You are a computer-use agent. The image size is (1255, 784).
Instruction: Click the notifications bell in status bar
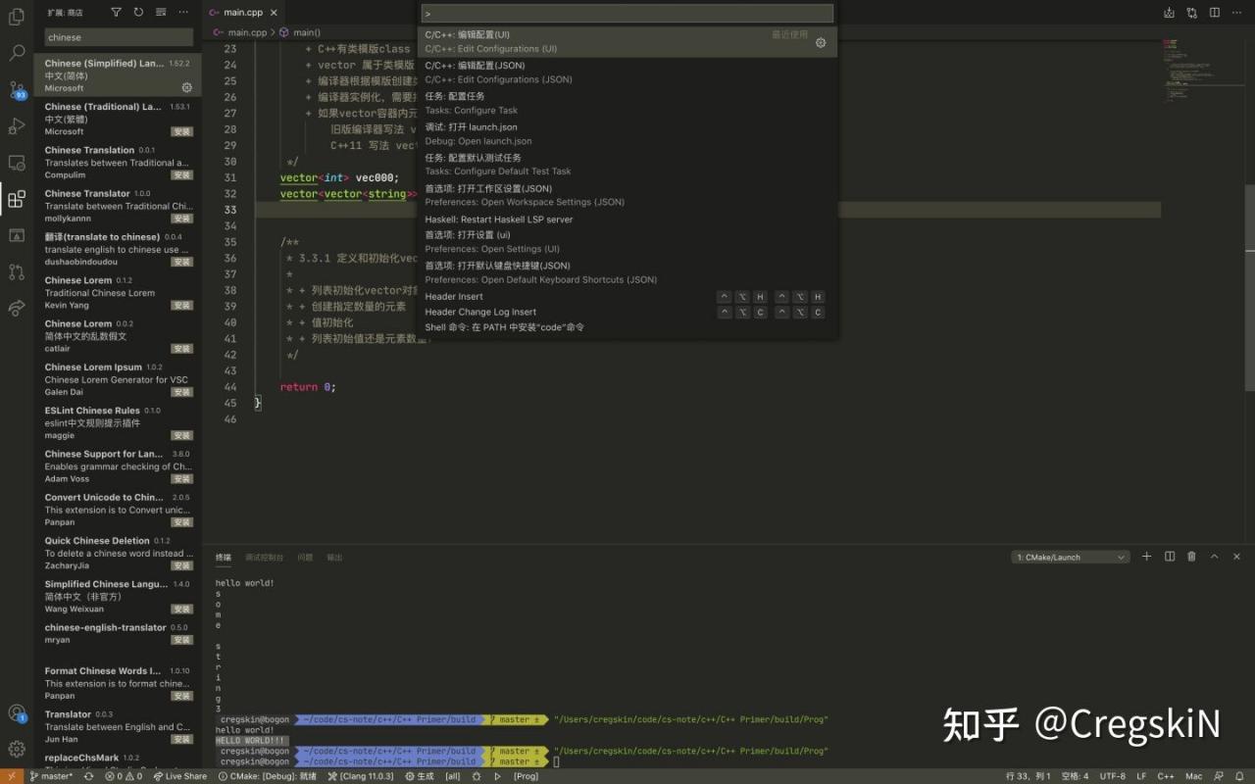(1240, 776)
